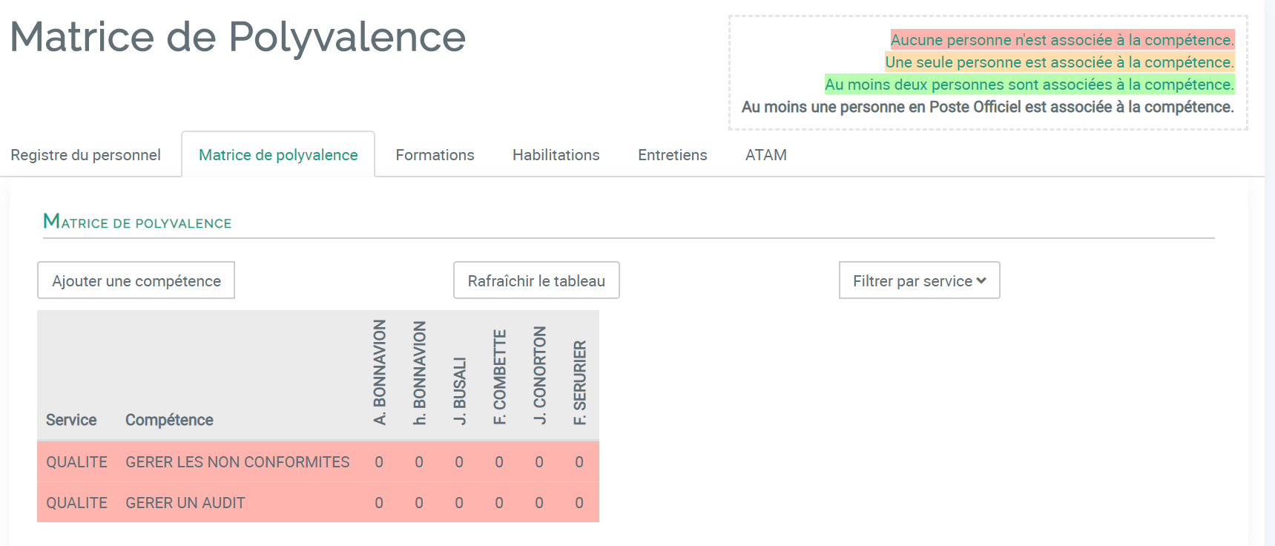Click J. BUSALI value for NON CONFORMITES

pyautogui.click(x=459, y=462)
